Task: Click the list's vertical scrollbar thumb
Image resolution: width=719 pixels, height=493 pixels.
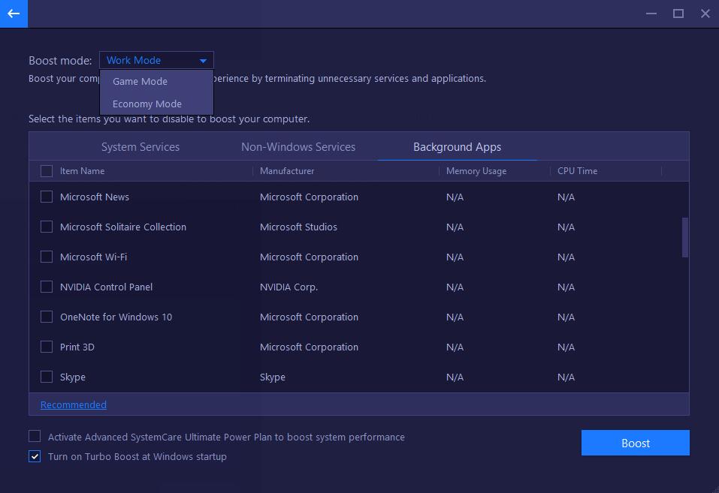Action: point(685,237)
